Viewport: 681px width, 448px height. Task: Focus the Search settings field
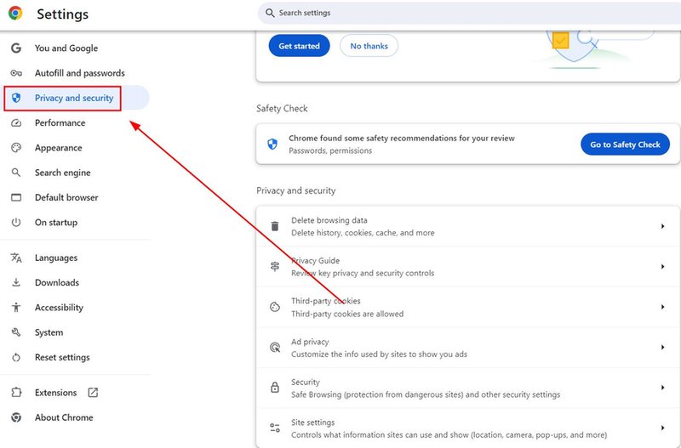pos(470,13)
